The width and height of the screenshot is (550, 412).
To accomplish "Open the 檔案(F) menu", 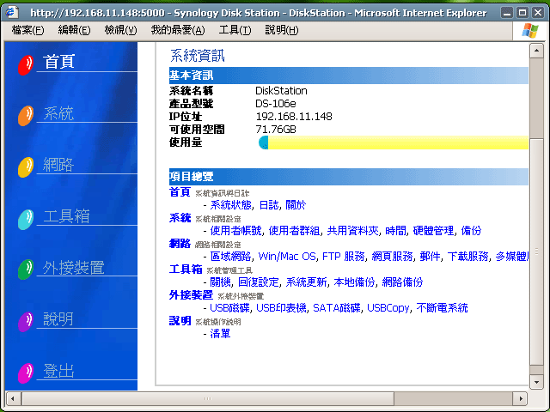I will (x=27, y=30).
